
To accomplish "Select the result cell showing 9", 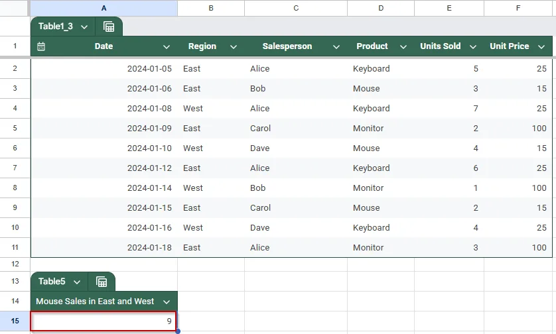I will pos(104,321).
